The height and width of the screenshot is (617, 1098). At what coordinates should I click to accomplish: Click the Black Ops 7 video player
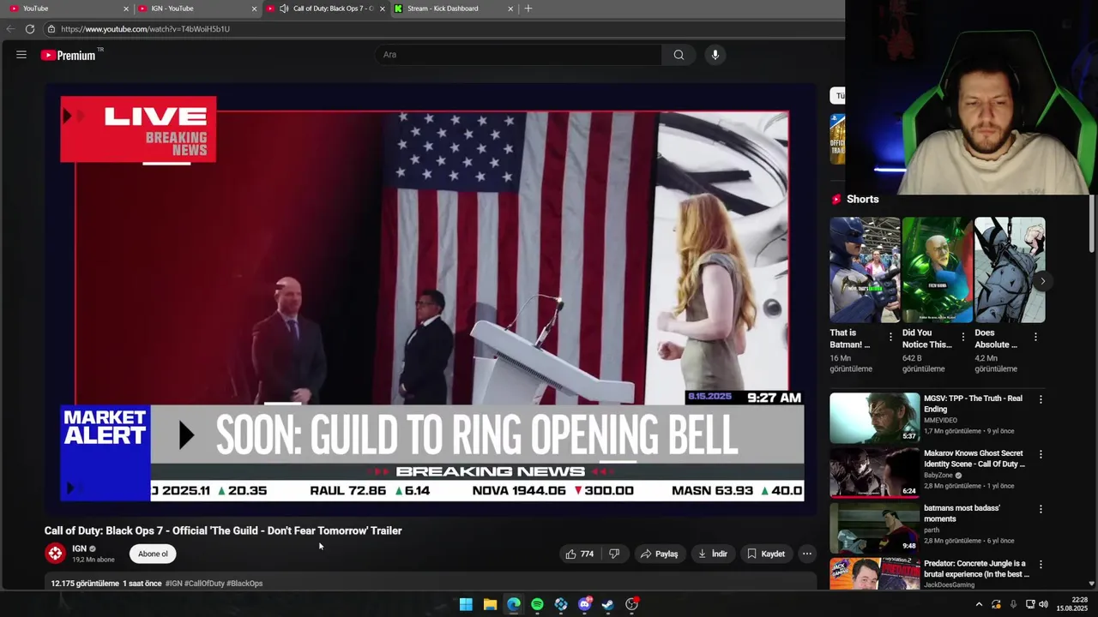(431, 297)
